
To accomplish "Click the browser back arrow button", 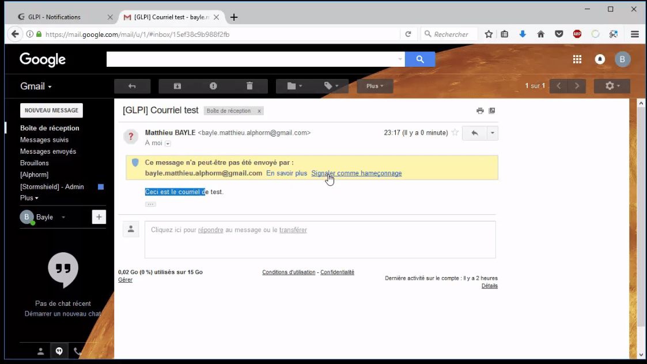I will click(x=15, y=34).
